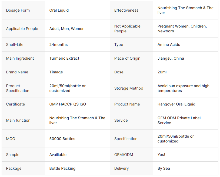Click the '24months' shelf-life value
This screenshot has height=177, width=220.
click(58, 45)
